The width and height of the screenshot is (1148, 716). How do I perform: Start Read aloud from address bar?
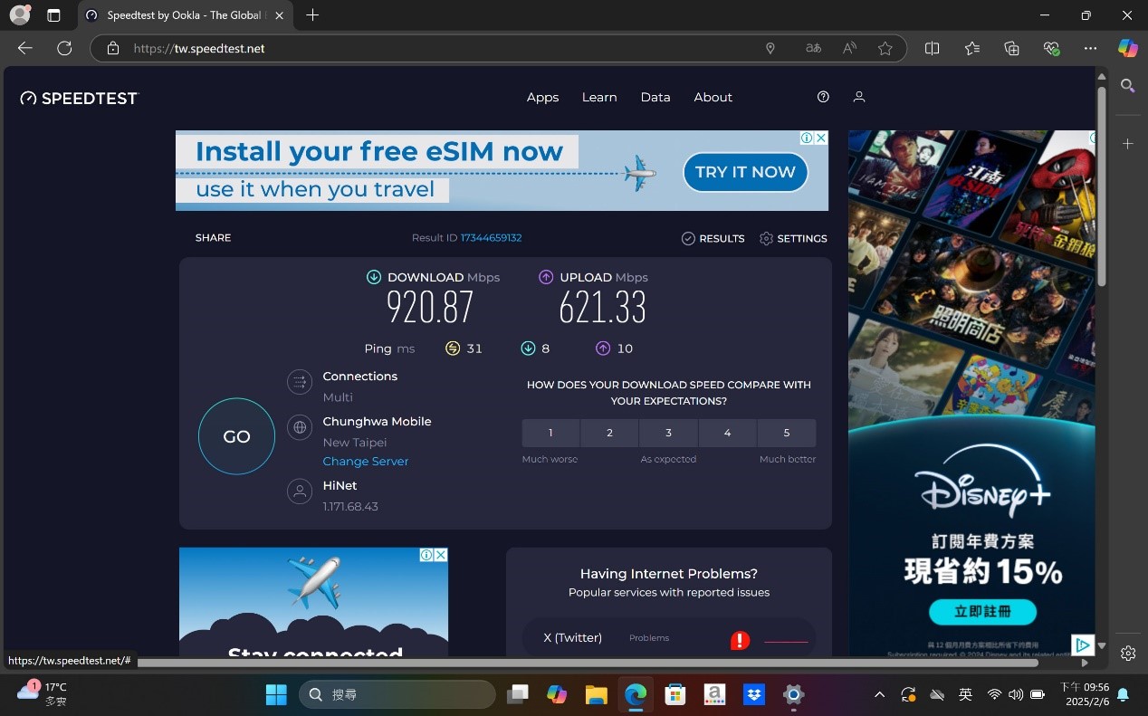coord(849,49)
